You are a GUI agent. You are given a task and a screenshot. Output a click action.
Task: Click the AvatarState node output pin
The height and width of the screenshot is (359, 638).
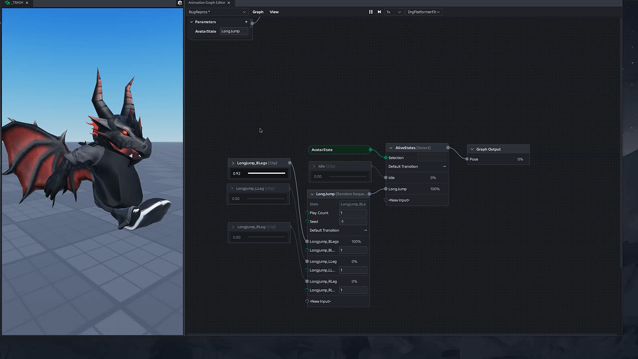coord(370,150)
